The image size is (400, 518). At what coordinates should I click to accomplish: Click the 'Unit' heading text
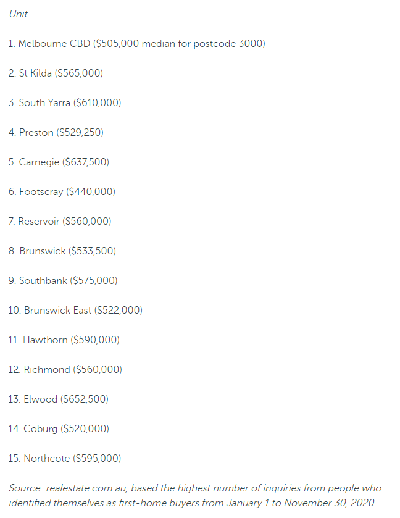19,14
